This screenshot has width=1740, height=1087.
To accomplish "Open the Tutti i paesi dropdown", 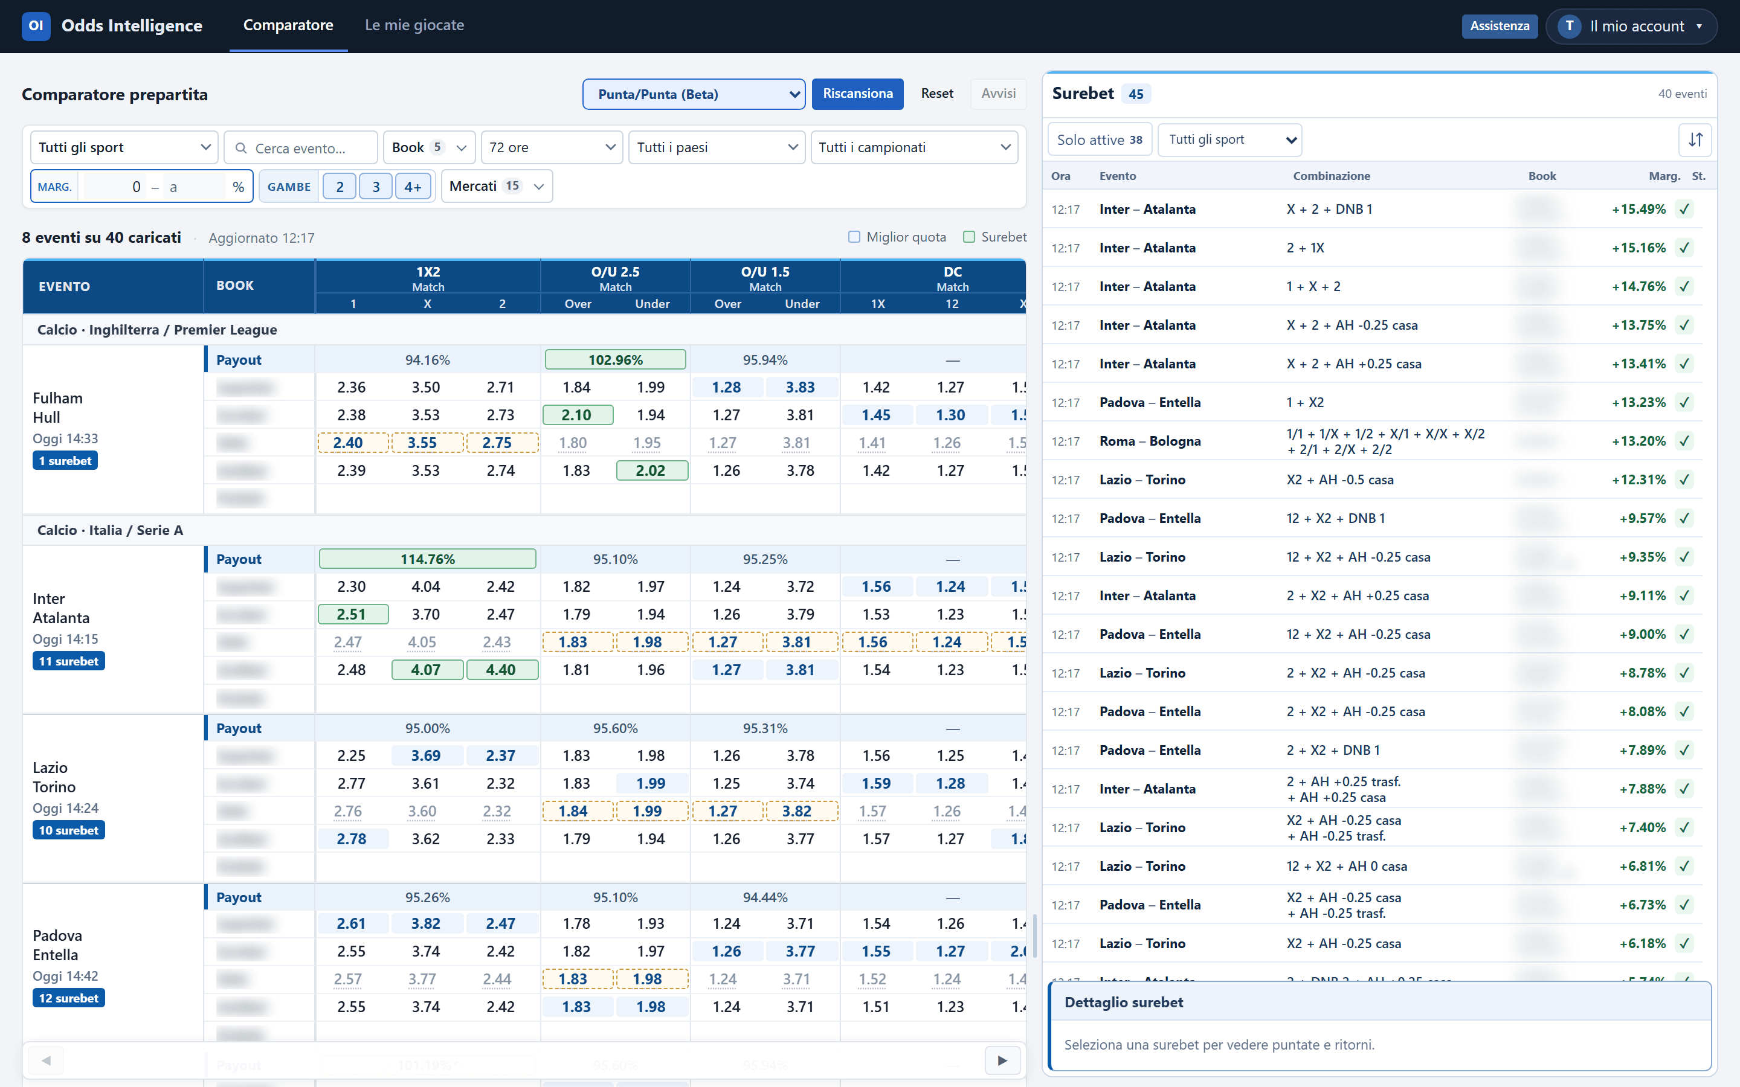I will pyautogui.click(x=717, y=147).
